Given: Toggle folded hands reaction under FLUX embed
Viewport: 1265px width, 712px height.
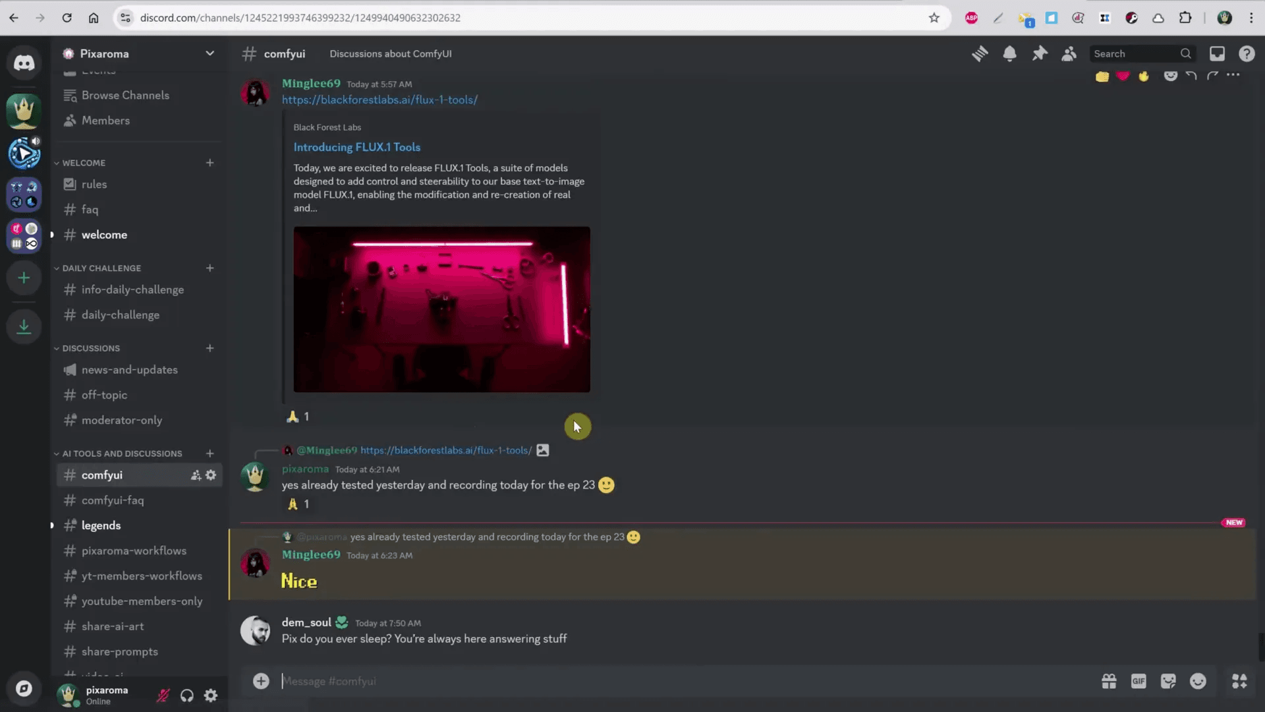Looking at the screenshot, I should click(298, 417).
